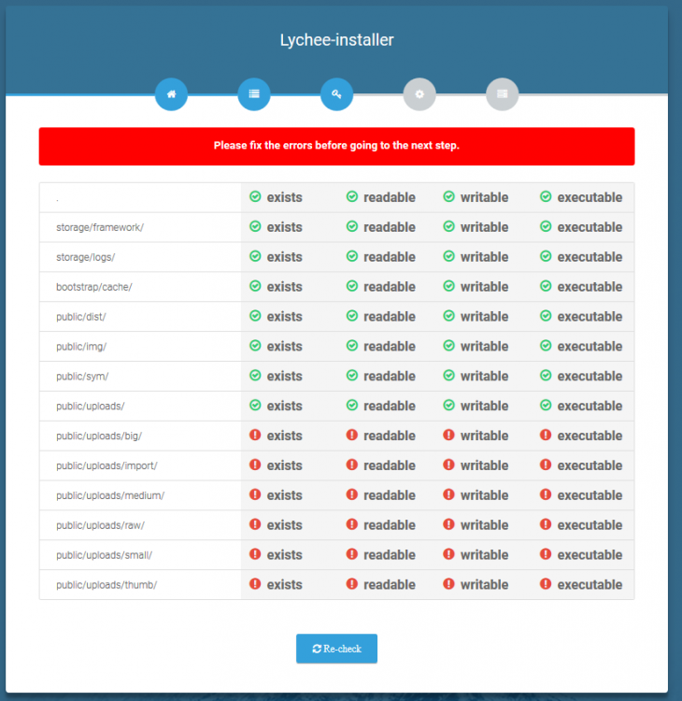Click green check for public/img/ exists
Image resolution: width=682 pixels, height=701 pixels.
coord(255,346)
